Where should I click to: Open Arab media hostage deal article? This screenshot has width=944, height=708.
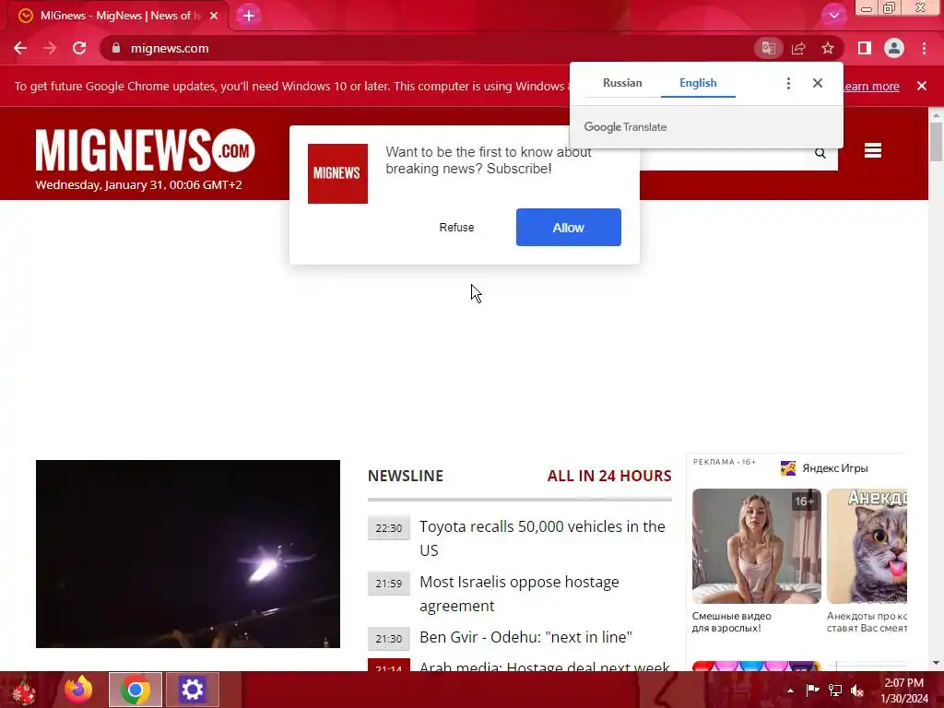544,666
